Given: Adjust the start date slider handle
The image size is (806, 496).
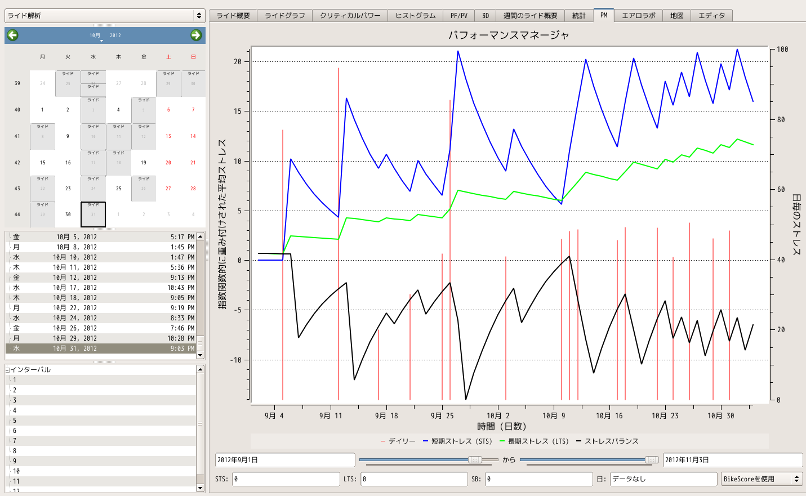Looking at the screenshot, I should pos(475,459).
